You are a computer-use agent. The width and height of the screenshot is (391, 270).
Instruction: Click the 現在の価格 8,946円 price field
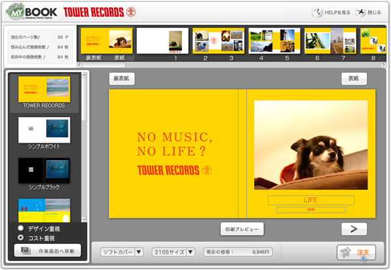(x=238, y=252)
